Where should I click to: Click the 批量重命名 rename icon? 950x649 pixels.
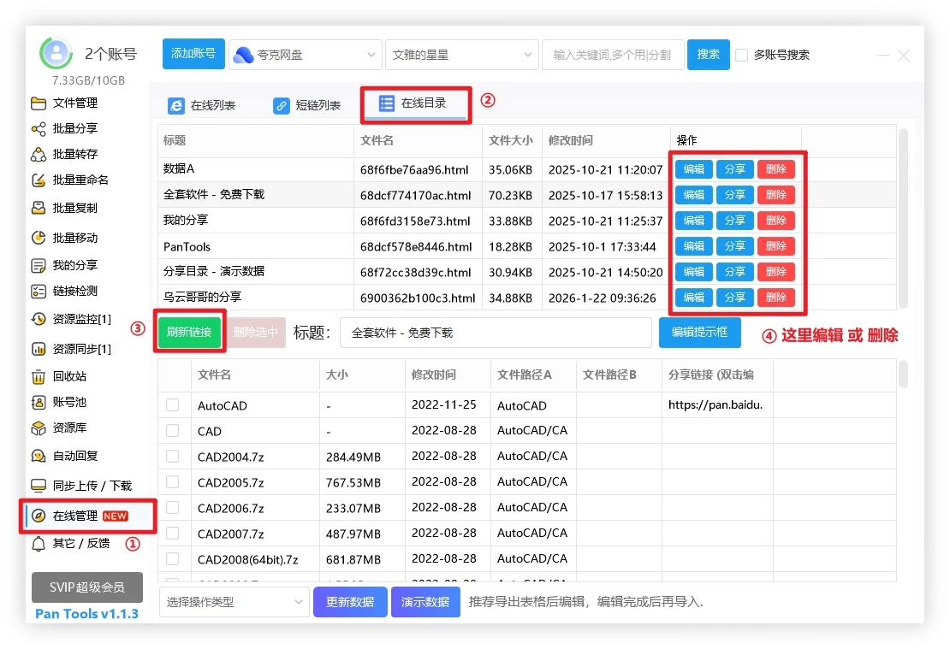39,180
